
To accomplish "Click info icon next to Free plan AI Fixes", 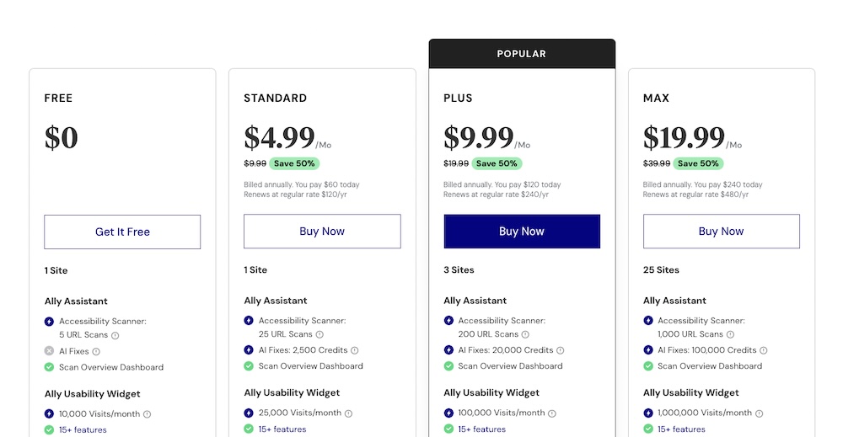I will 96,351.
